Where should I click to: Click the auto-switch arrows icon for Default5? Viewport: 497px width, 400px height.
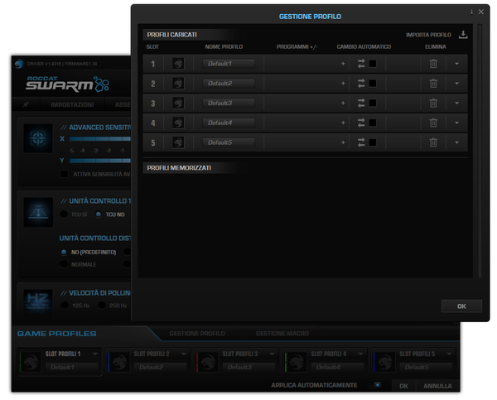361,142
